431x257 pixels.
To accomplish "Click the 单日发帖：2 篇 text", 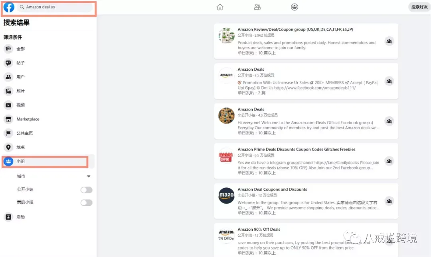I will [251, 93].
